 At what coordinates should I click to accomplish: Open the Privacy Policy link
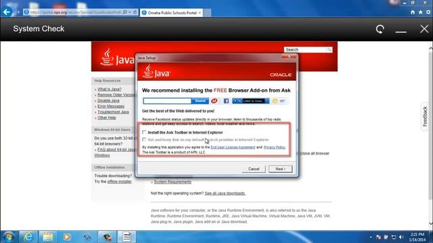275,147
